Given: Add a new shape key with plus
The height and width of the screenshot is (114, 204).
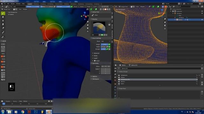Looking at the screenshot, I should [x=202, y=92].
